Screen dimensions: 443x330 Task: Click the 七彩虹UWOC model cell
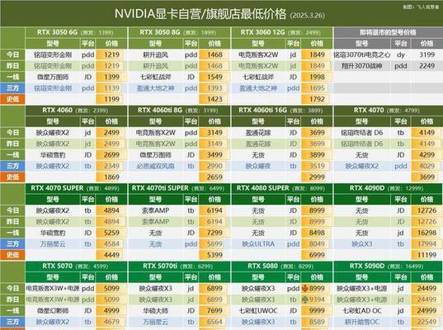pos(258,310)
